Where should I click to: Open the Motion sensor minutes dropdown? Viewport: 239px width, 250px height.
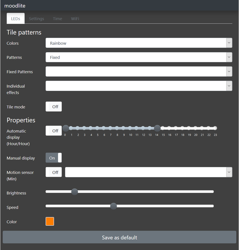tap(149, 172)
